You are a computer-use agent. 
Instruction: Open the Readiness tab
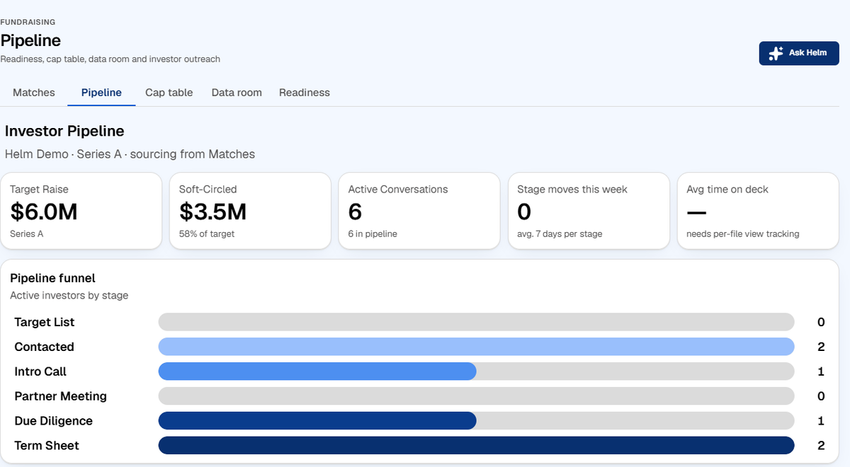[305, 93]
